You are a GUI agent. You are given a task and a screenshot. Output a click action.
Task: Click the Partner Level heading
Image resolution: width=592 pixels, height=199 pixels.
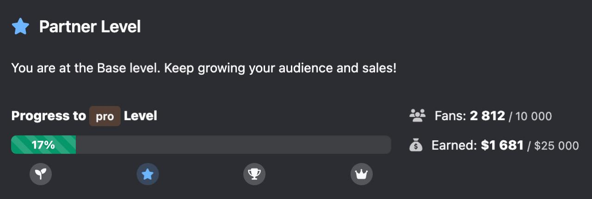pyautogui.click(x=90, y=27)
